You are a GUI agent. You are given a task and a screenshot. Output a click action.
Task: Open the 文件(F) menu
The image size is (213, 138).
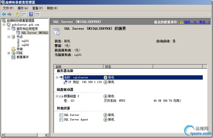8,8
